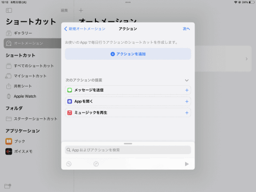
Task: Go back to New Automation (新規オートメーション)
Action: [x=85, y=29]
